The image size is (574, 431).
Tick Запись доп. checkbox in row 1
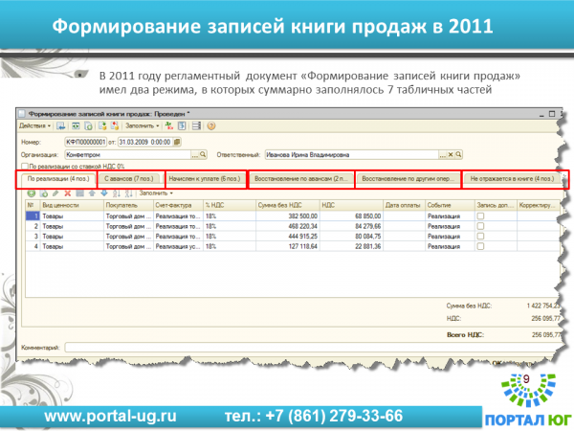click(x=480, y=216)
